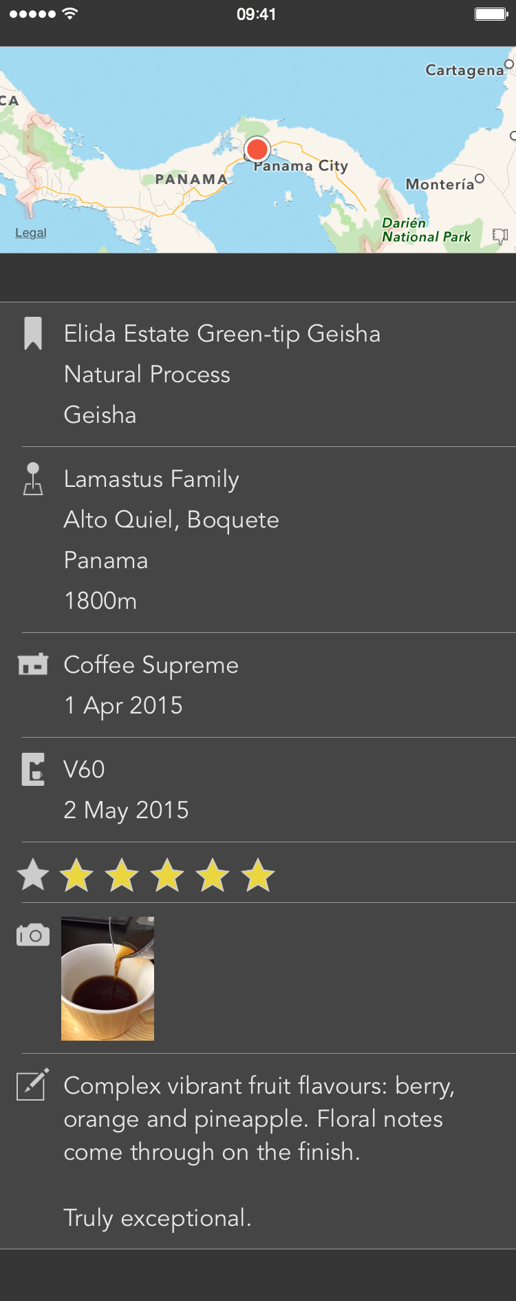Open the coffee pouring photo thumbnail
This screenshot has width=516, height=1301.
coord(108,978)
